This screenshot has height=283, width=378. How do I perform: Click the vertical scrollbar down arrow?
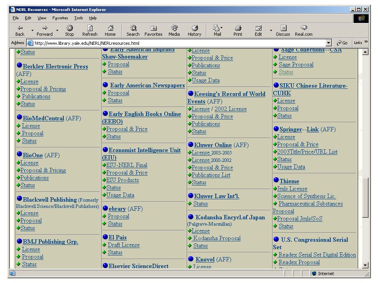click(365, 265)
